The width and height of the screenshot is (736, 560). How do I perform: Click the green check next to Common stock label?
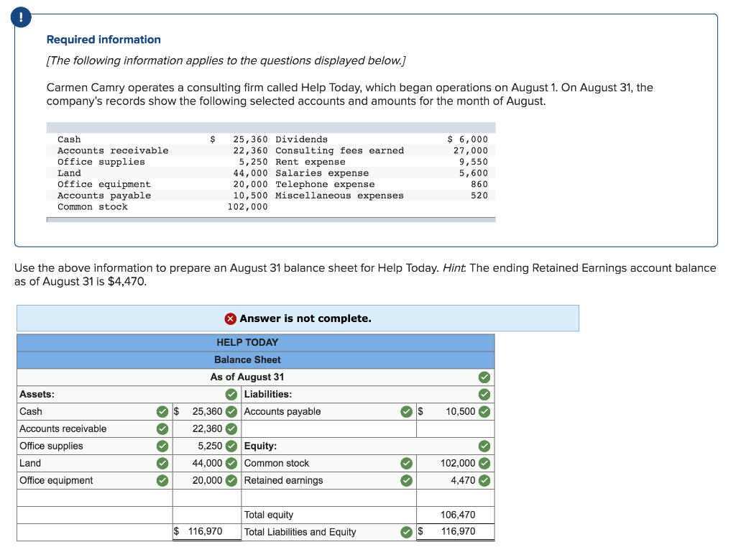pyautogui.click(x=407, y=463)
